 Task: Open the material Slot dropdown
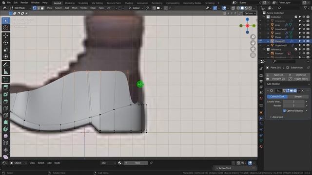pyautogui.click(x=108, y=163)
